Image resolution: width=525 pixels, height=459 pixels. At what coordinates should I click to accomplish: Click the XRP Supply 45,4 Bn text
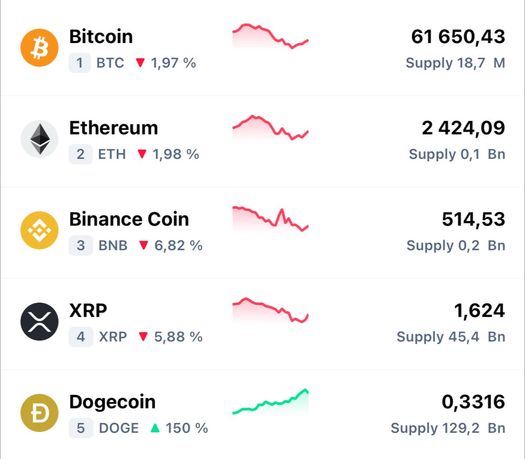[451, 337]
